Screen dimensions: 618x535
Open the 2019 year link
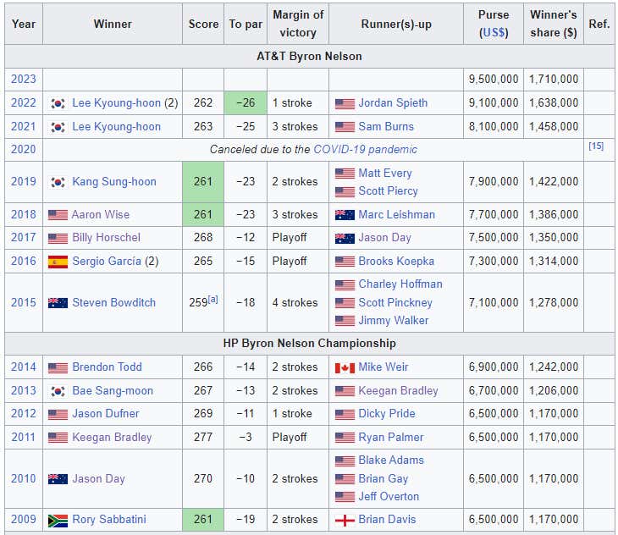pos(23,182)
